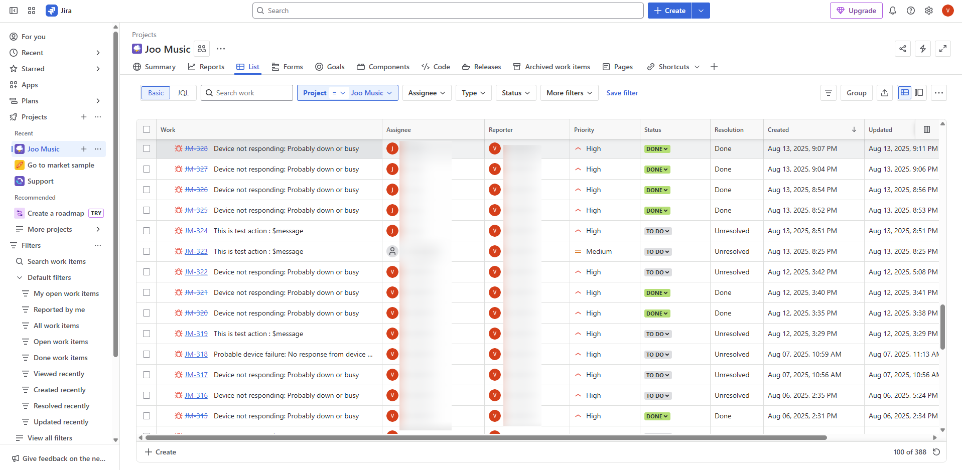The height and width of the screenshot is (470, 962).
Task: Open the Releases tab
Action: click(481, 67)
